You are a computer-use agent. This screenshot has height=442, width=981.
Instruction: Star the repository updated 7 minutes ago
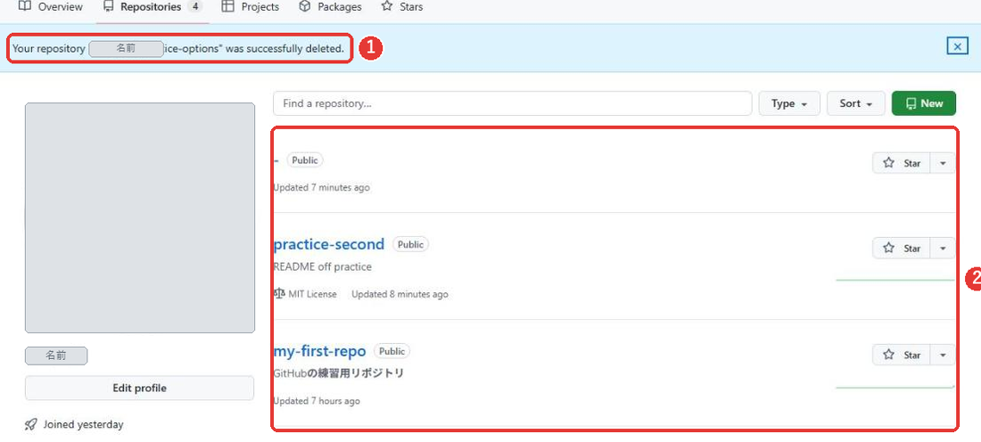[x=902, y=163]
